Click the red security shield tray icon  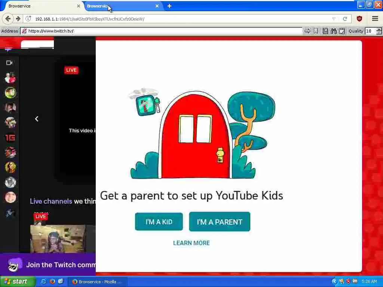click(348, 282)
